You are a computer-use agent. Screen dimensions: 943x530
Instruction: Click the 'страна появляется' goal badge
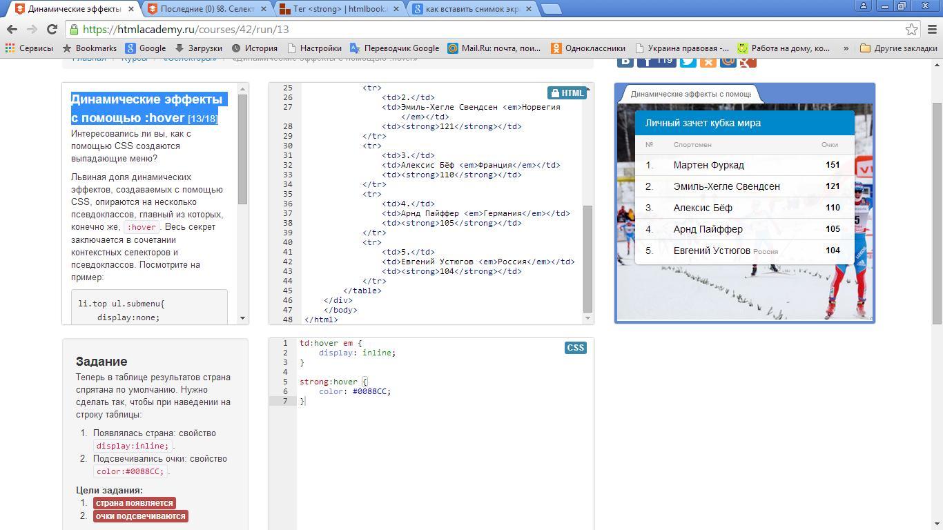tap(135, 503)
